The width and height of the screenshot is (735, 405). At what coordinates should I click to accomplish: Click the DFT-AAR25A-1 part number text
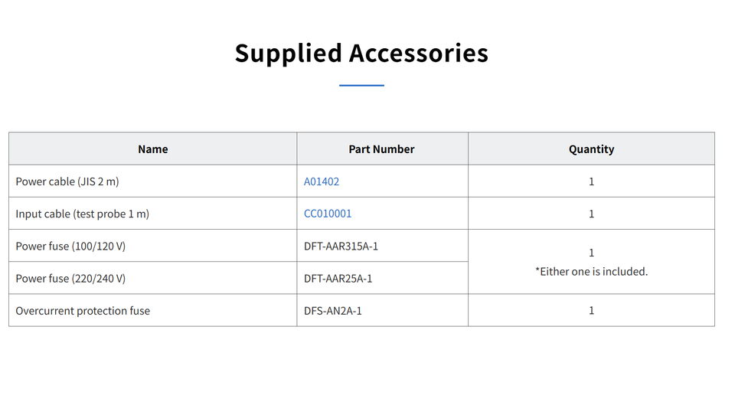tap(338, 279)
